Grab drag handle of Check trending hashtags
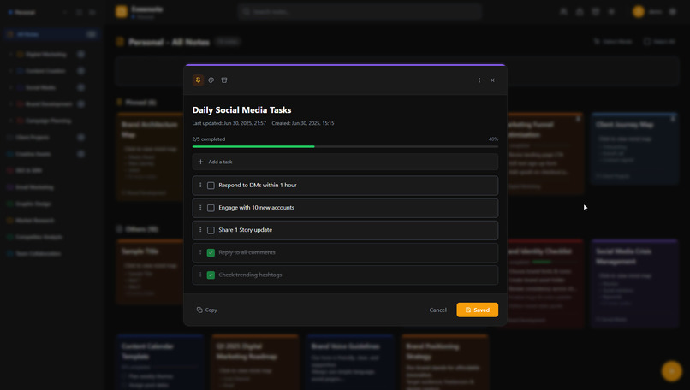Viewport: 690px width, 390px height. click(199, 275)
